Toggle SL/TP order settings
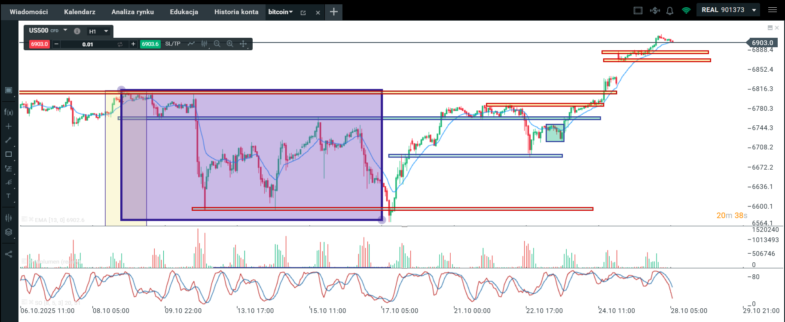785x322 pixels. [173, 44]
